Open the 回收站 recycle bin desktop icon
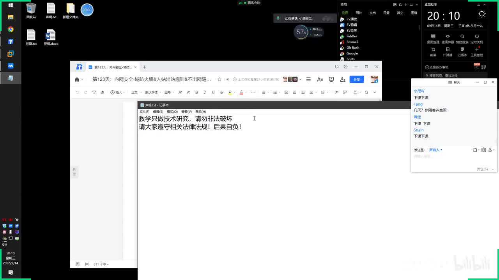Image resolution: width=499 pixels, height=280 pixels. coord(31,11)
